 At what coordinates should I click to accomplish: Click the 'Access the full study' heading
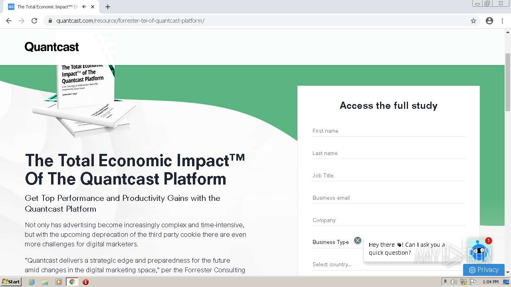(388, 106)
